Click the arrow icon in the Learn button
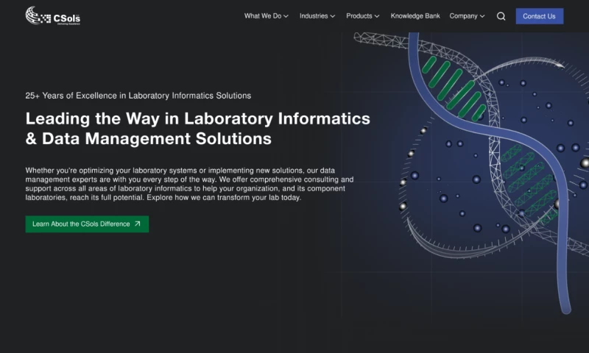 [x=138, y=224]
